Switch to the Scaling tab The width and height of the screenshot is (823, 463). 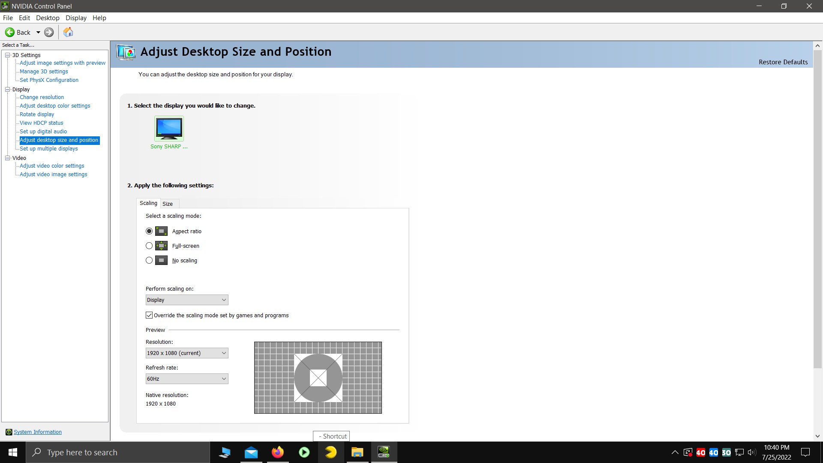(148, 203)
